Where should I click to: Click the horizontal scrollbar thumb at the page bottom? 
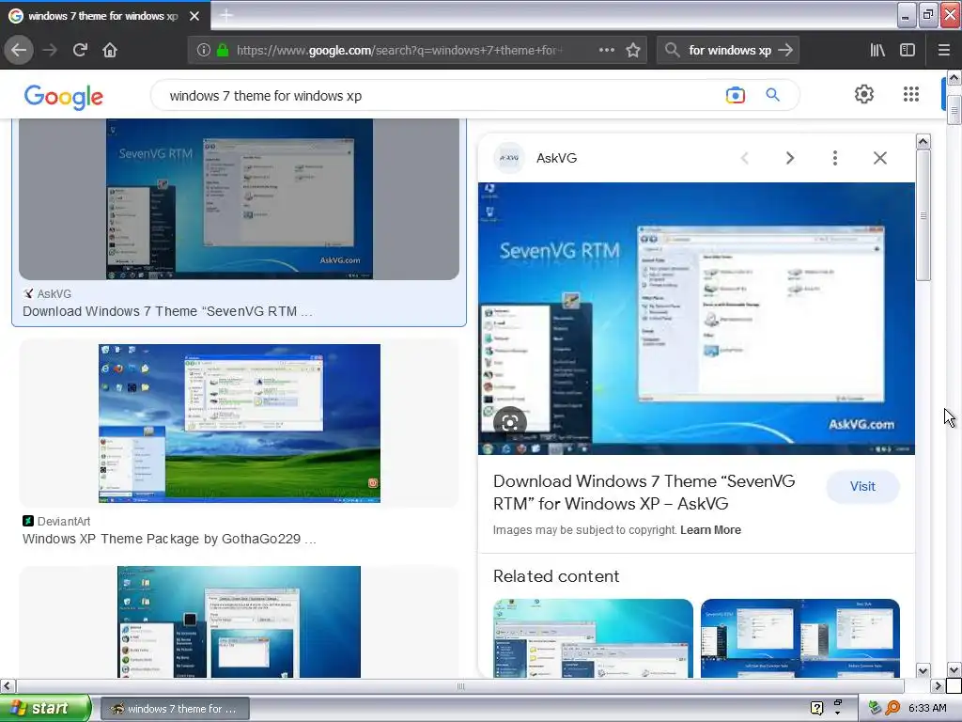tap(460, 685)
